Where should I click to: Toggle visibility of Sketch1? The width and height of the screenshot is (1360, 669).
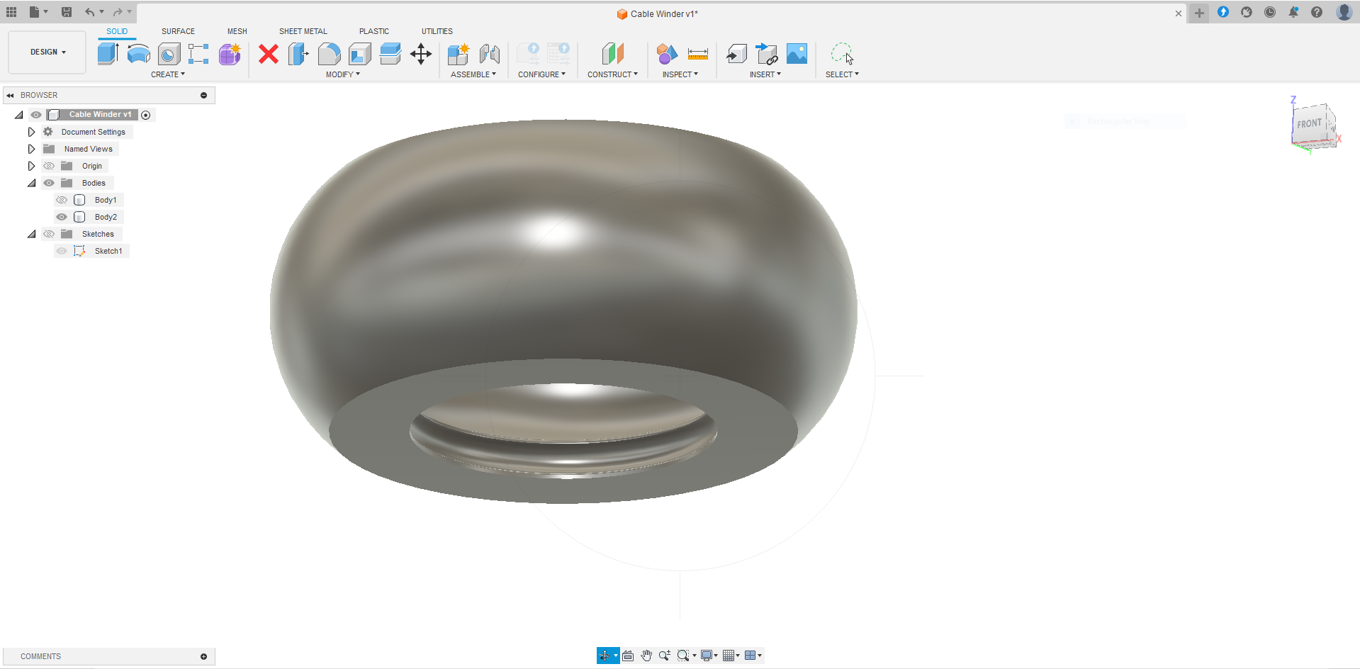point(62,251)
